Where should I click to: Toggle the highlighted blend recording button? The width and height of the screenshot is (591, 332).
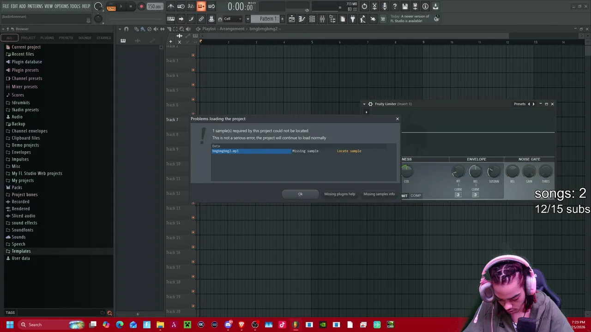tap(201, 6)
